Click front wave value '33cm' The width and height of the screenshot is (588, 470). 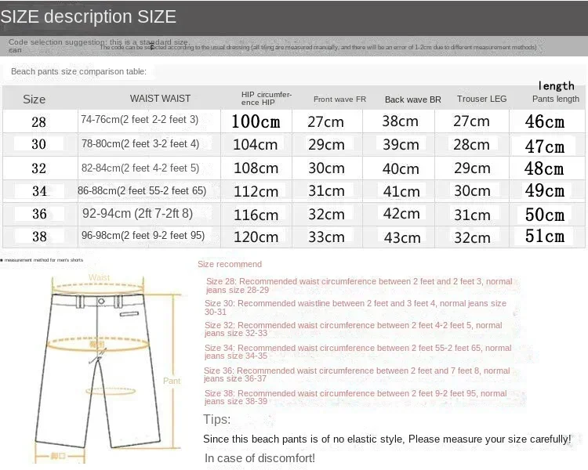pyautogui.click(x=326, y=237)
